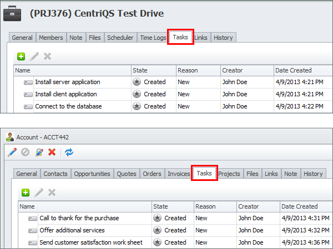Screen dimensions: 333x249
Task: Click the 4/9/2013 4:36 PM date cell
Action: tap(305, 242)
